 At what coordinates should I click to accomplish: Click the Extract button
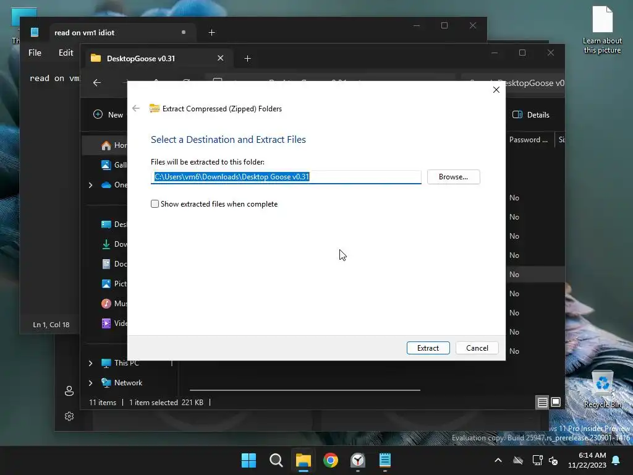pos(428,348)
